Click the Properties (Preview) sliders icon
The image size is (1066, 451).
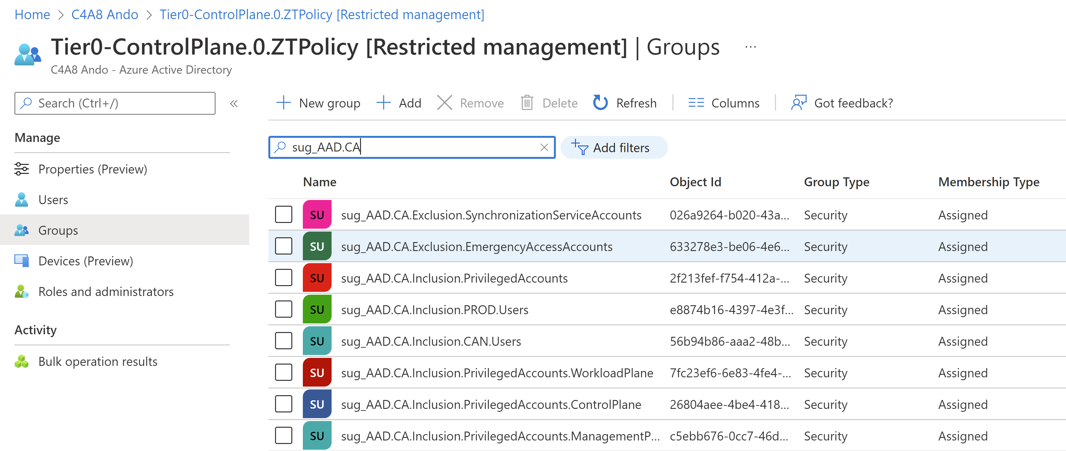click(x=21, y=169)
